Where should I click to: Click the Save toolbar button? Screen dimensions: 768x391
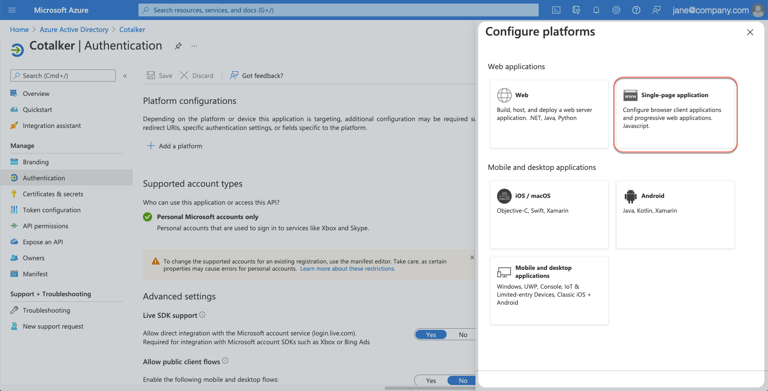159,76
